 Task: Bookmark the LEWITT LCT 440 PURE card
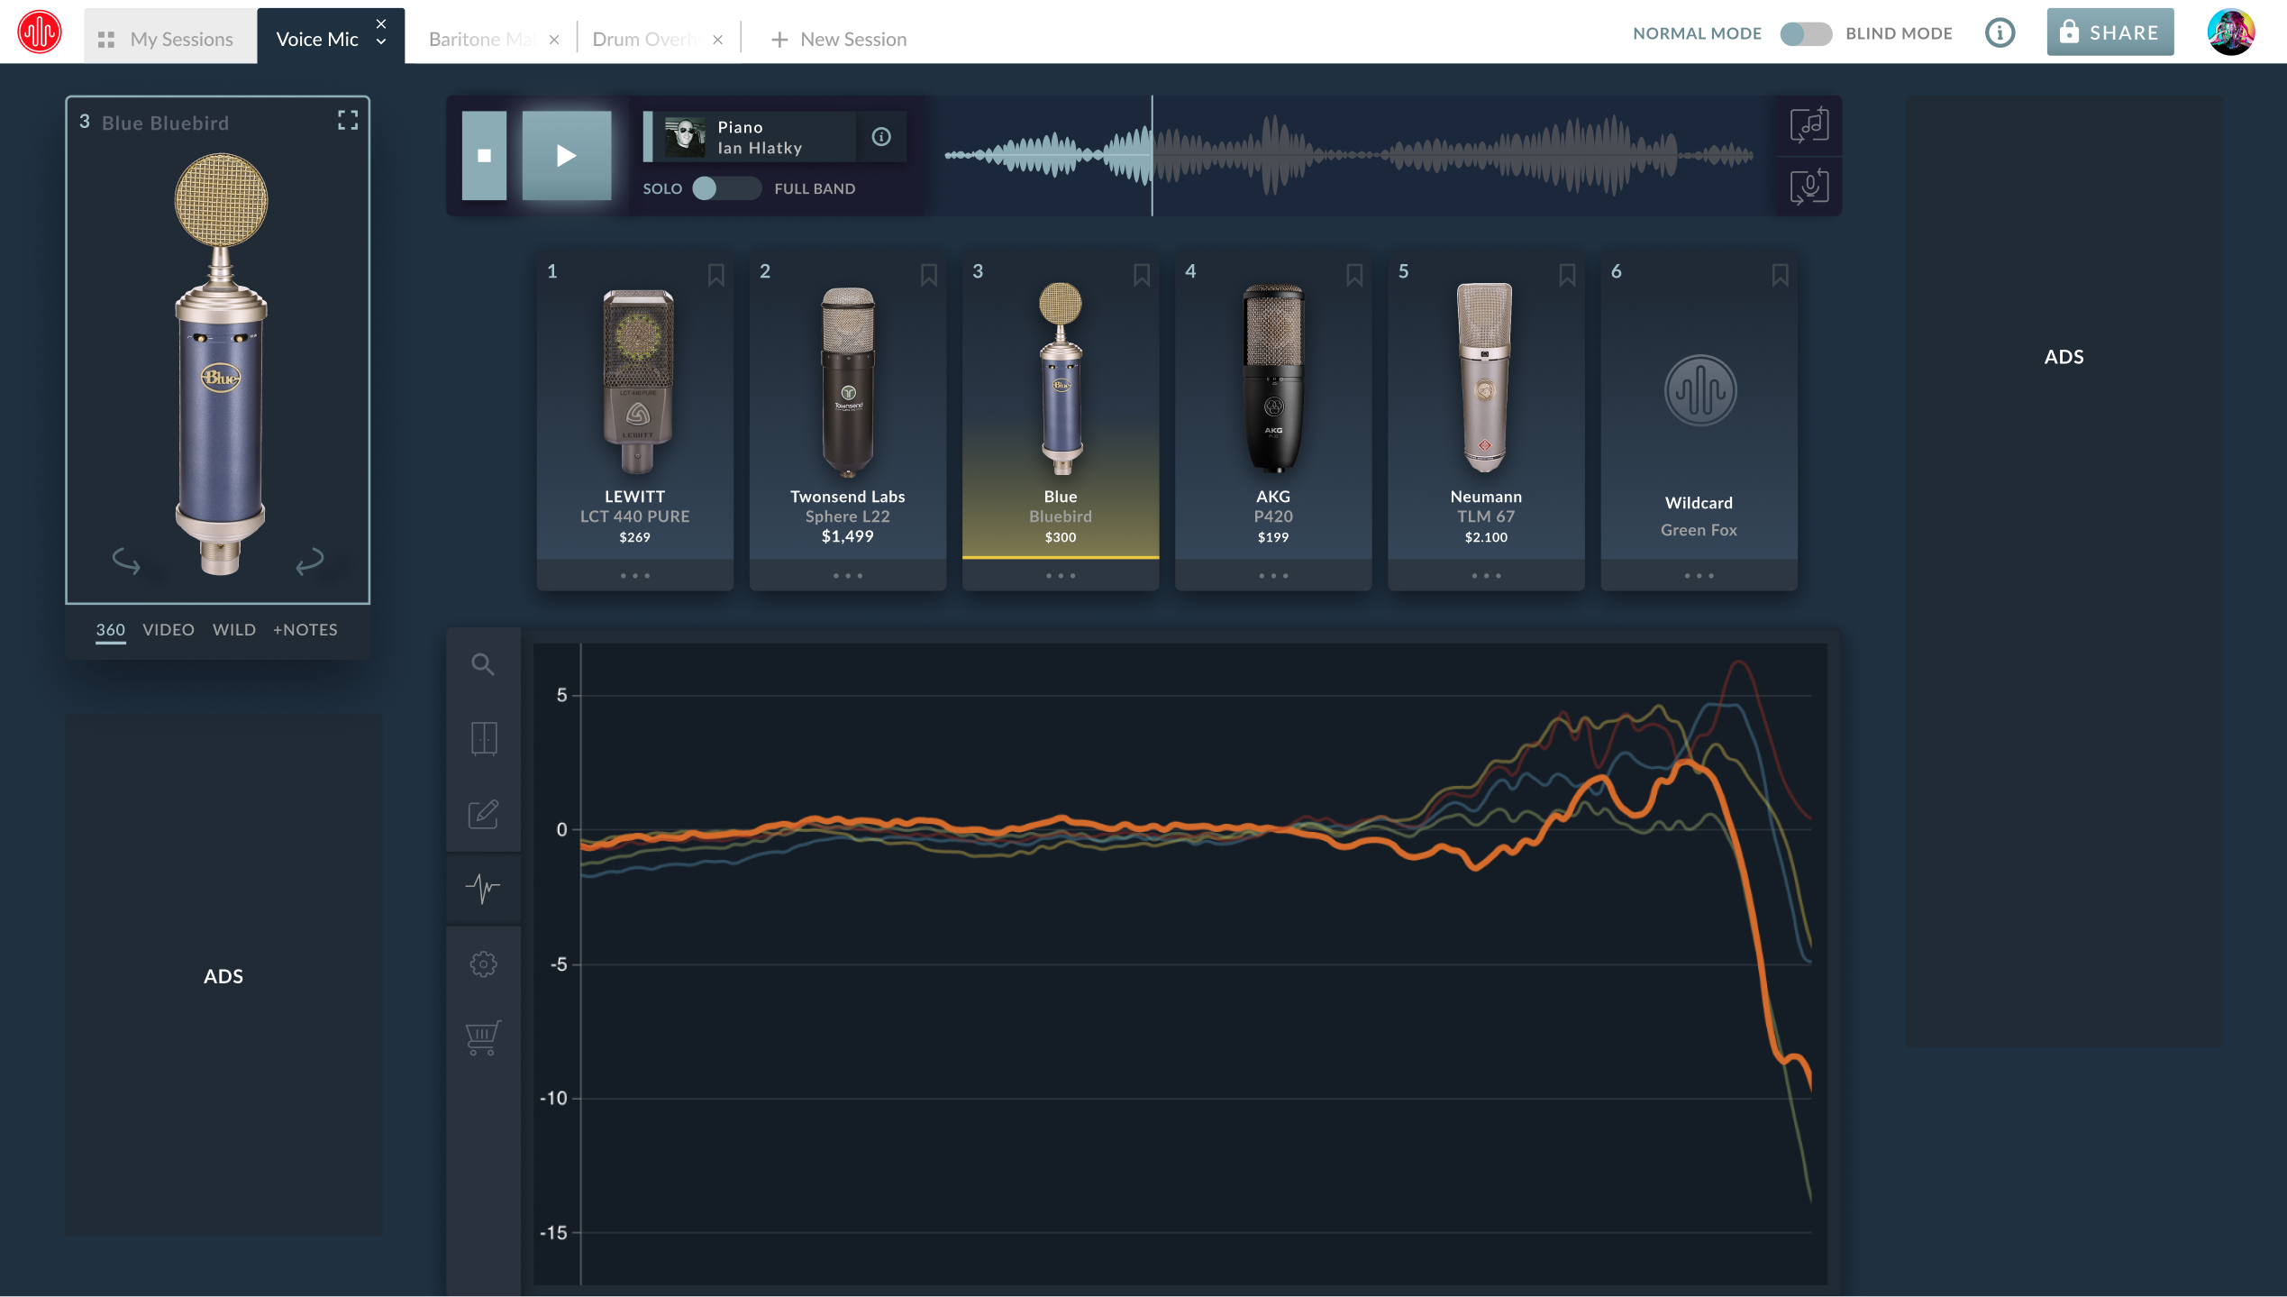715,275
